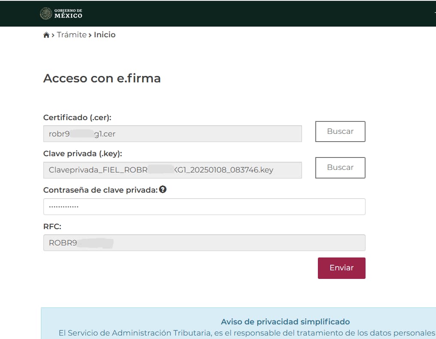Click the Certificado (.cer): label

[77, 118]
